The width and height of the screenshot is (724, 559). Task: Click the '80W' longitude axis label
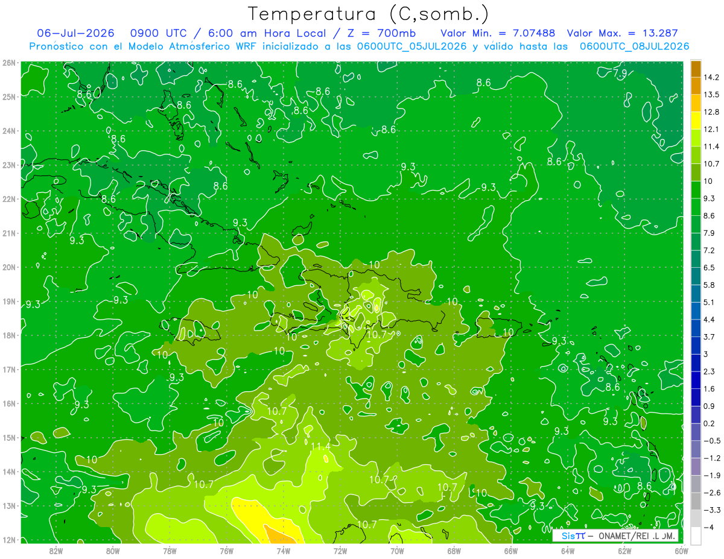(112, 550)
